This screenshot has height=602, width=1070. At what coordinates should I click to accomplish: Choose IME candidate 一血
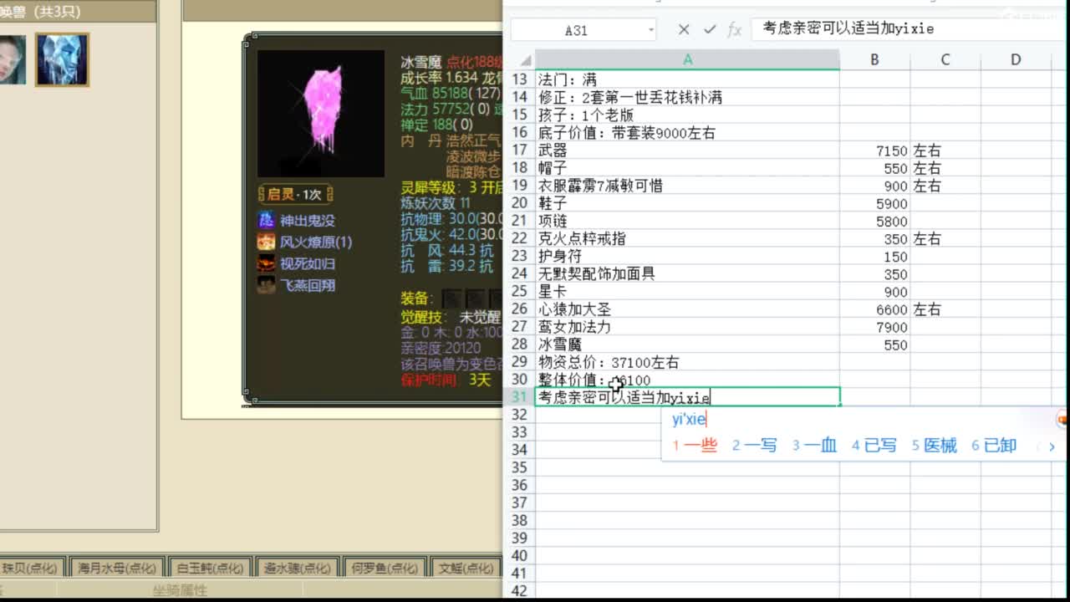click(814, 446)
